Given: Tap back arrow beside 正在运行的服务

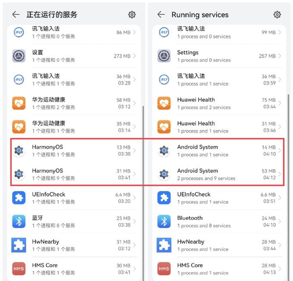Looking at the screenshot, I should pos(16,15).
